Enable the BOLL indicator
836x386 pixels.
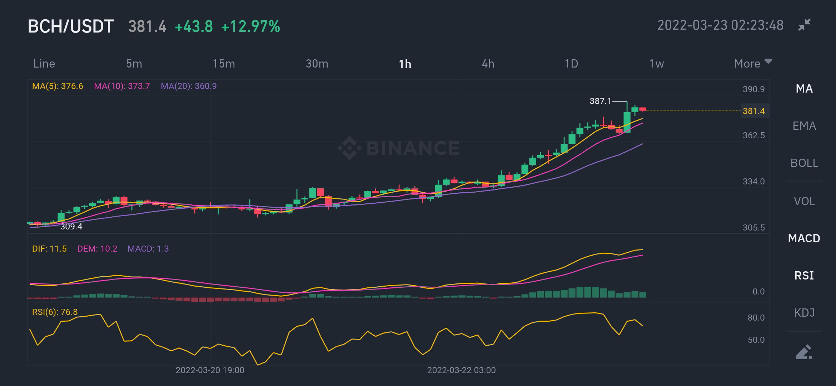tap(804, 163)
